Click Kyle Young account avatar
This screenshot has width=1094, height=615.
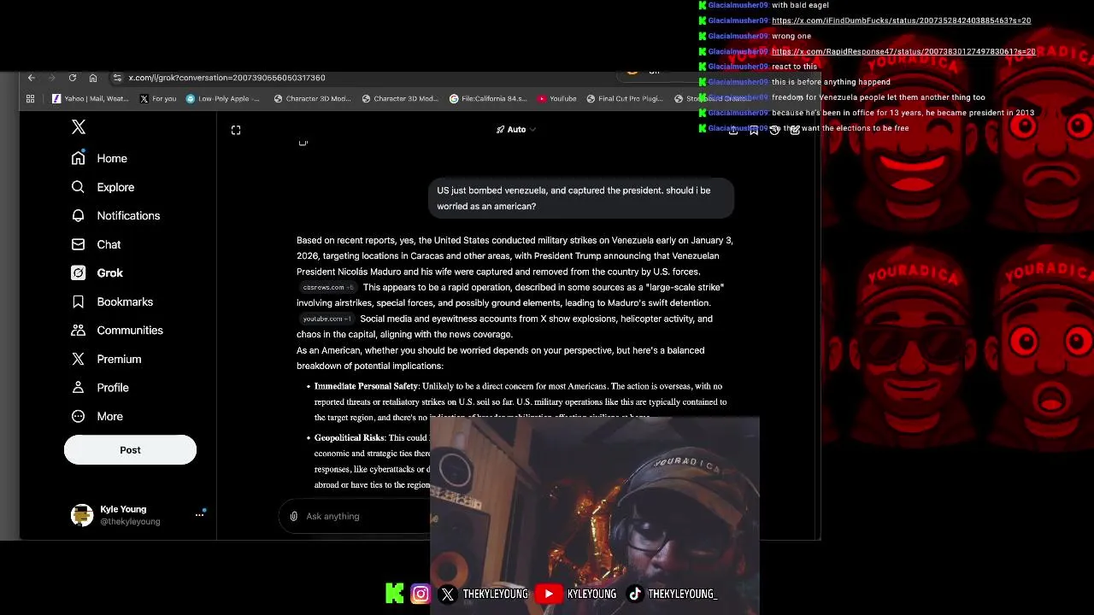point(82,515)
